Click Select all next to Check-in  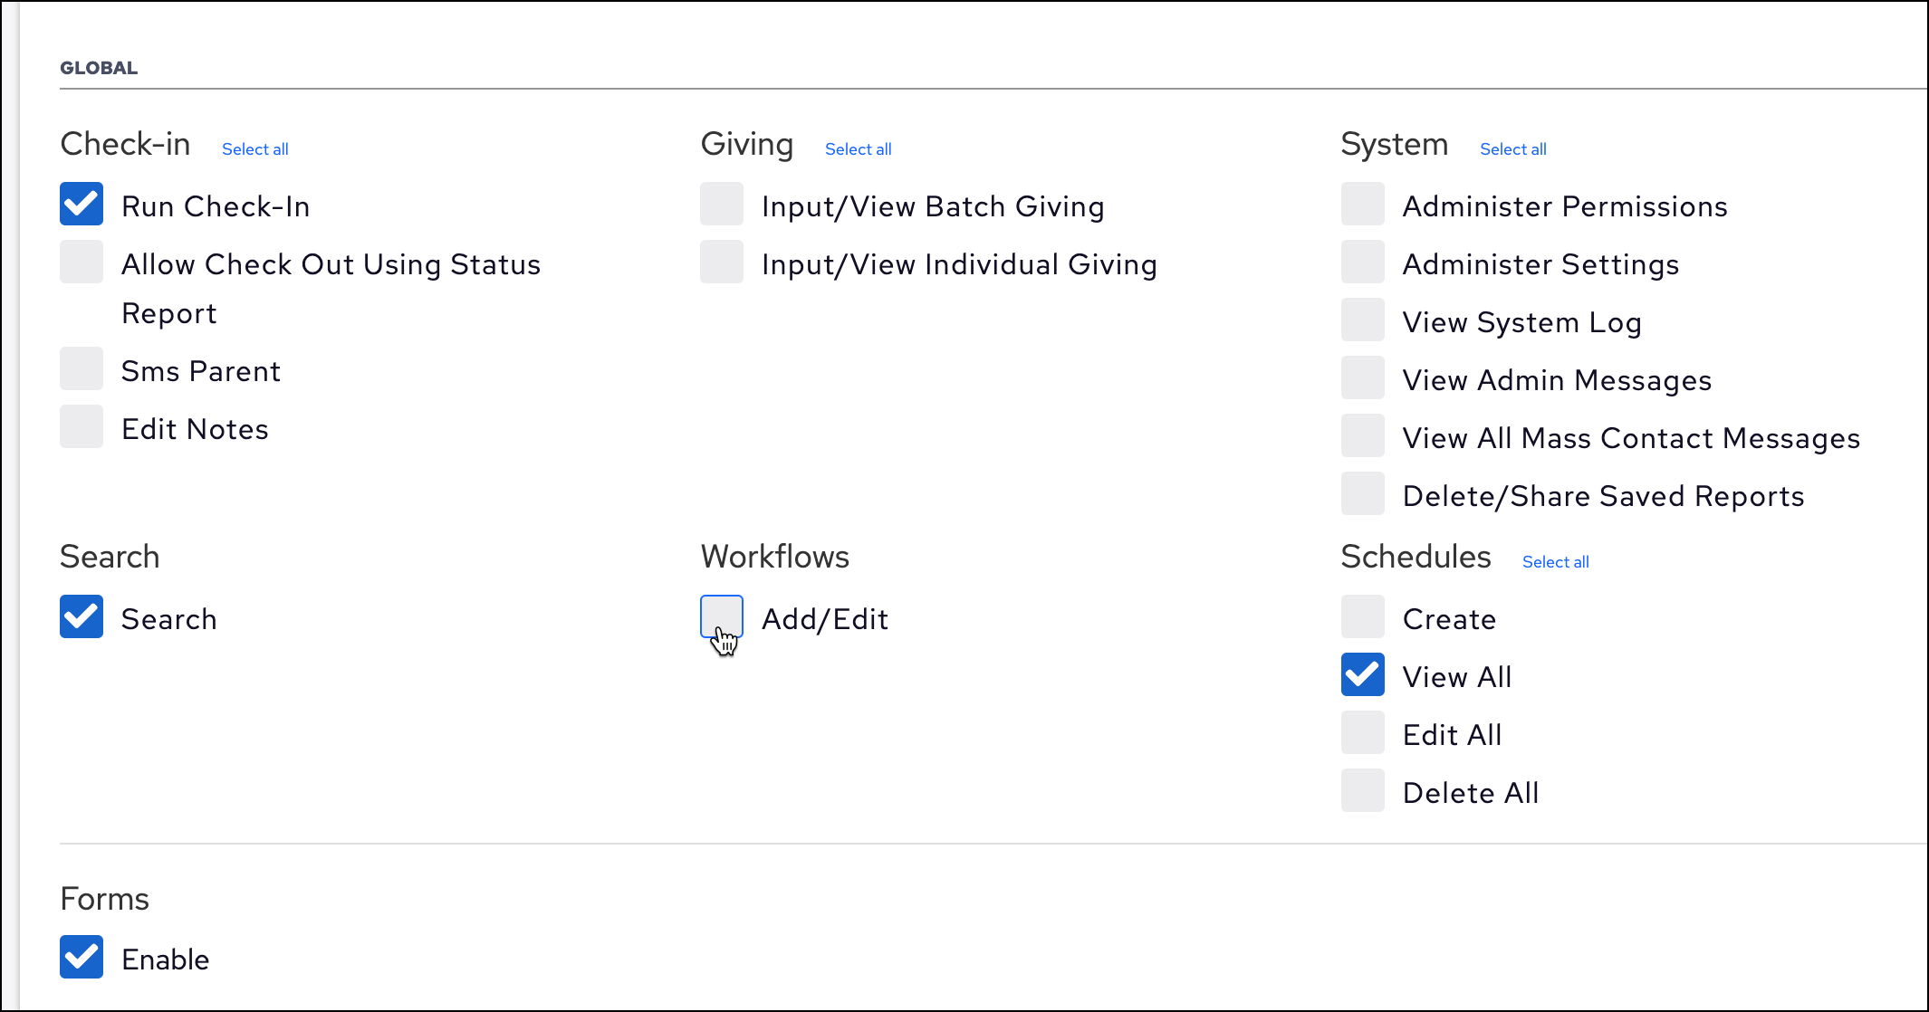pyautogui.click(x=255, y=149)
